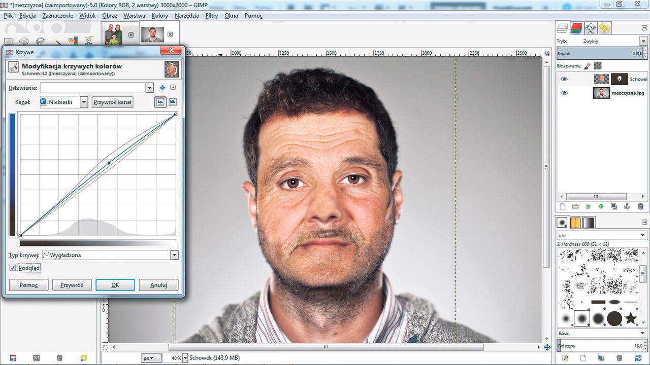Open the px units dropdown in status bar
650x365 pixels.
(151, 358)
